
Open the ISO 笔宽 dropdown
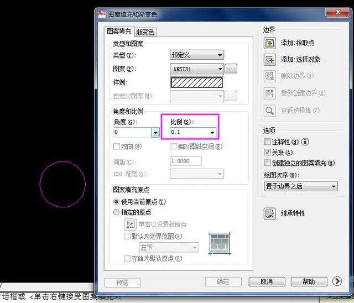[197, 174]
